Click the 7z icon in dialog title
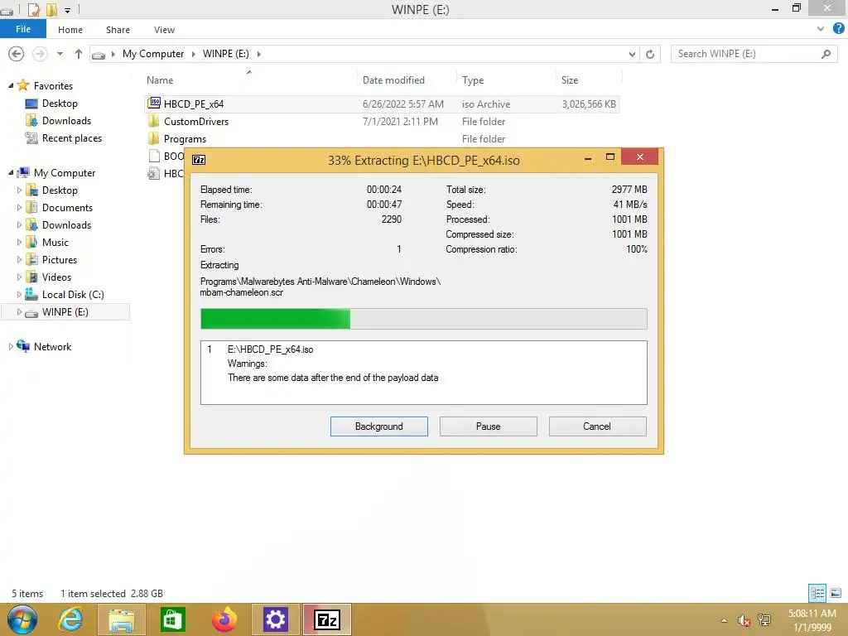The image size is (848, 636). [199, 160]
